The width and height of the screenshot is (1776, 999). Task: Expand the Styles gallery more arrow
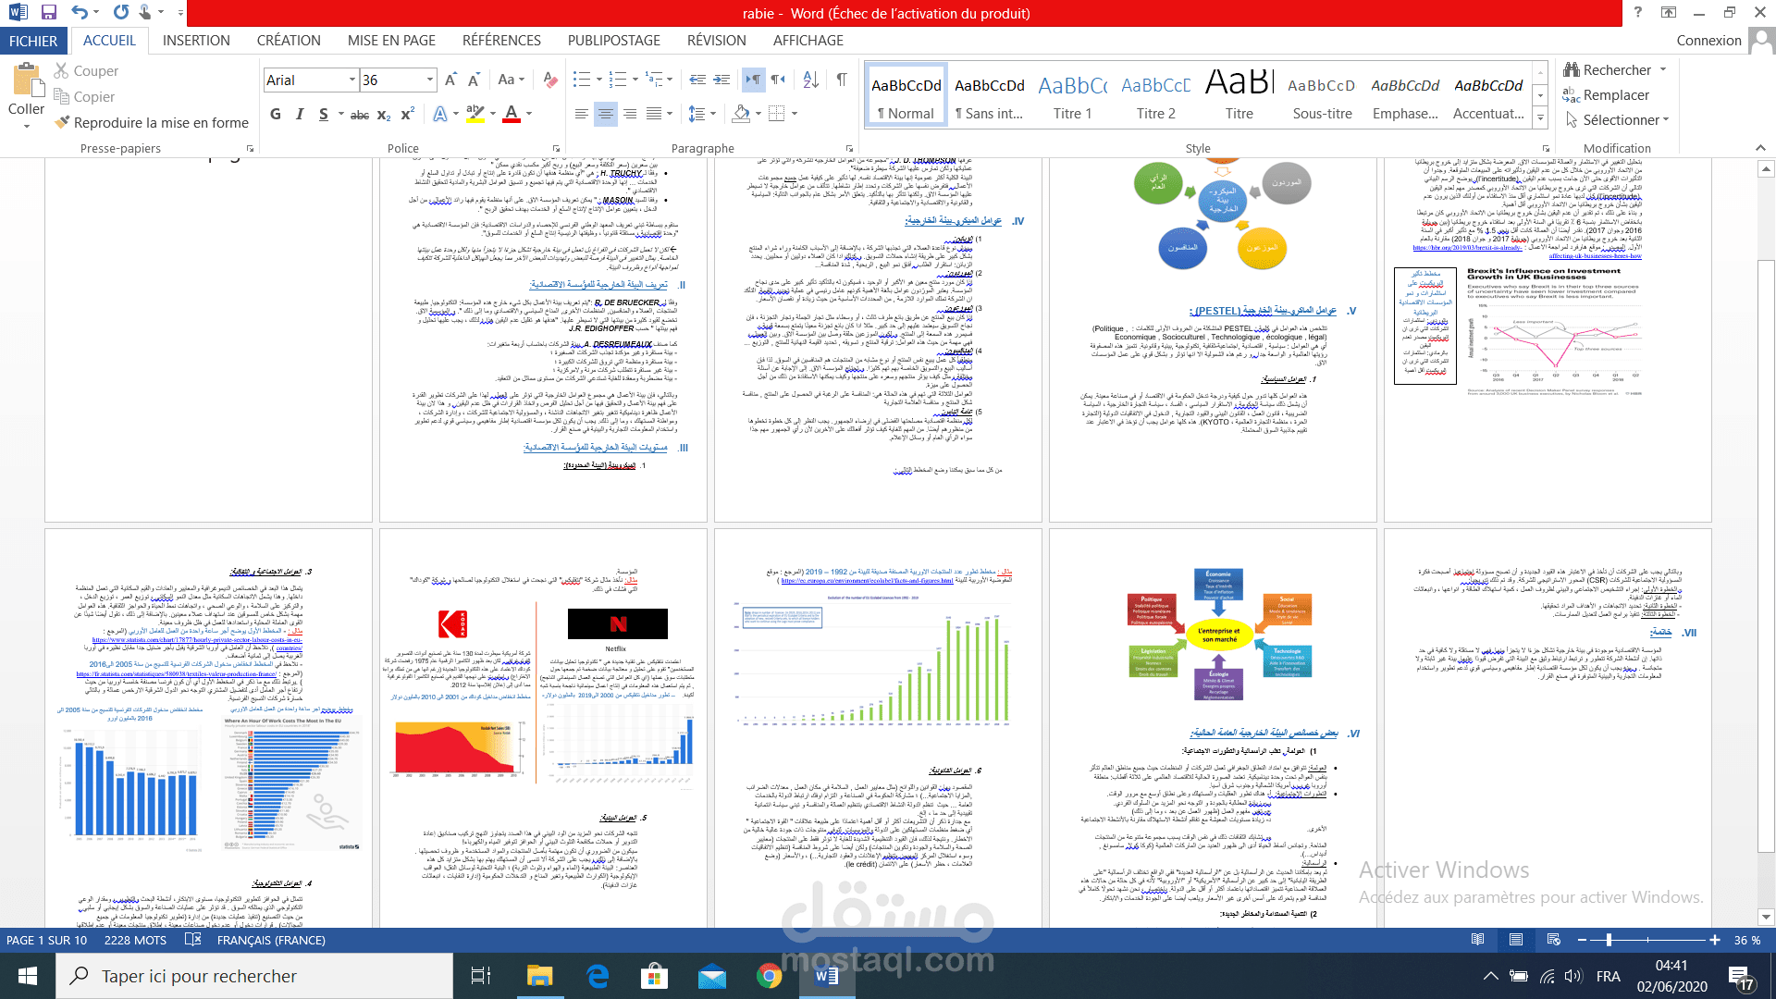1540,117
